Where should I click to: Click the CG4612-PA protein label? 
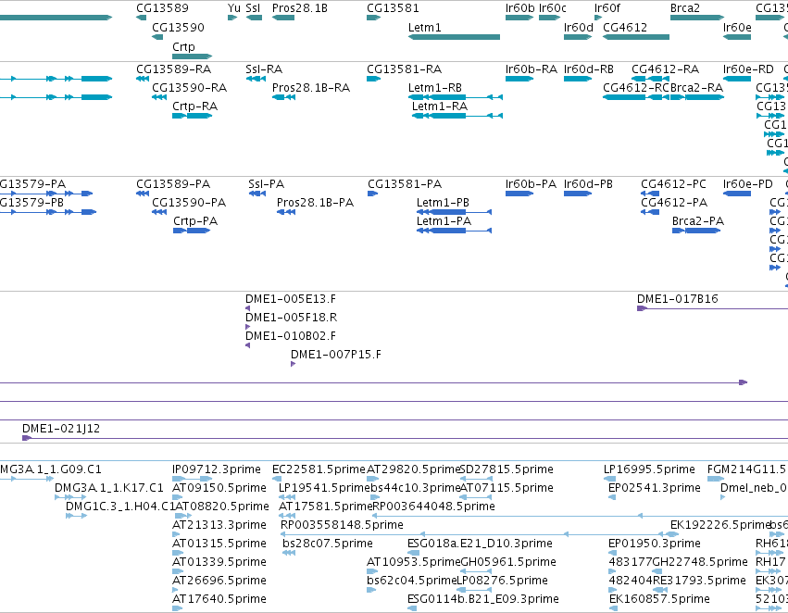click(x=674, y=203)
